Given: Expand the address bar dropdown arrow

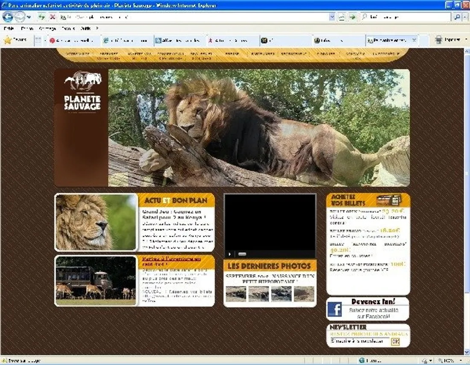Looking at the screenshot, I should coord(332,17).
